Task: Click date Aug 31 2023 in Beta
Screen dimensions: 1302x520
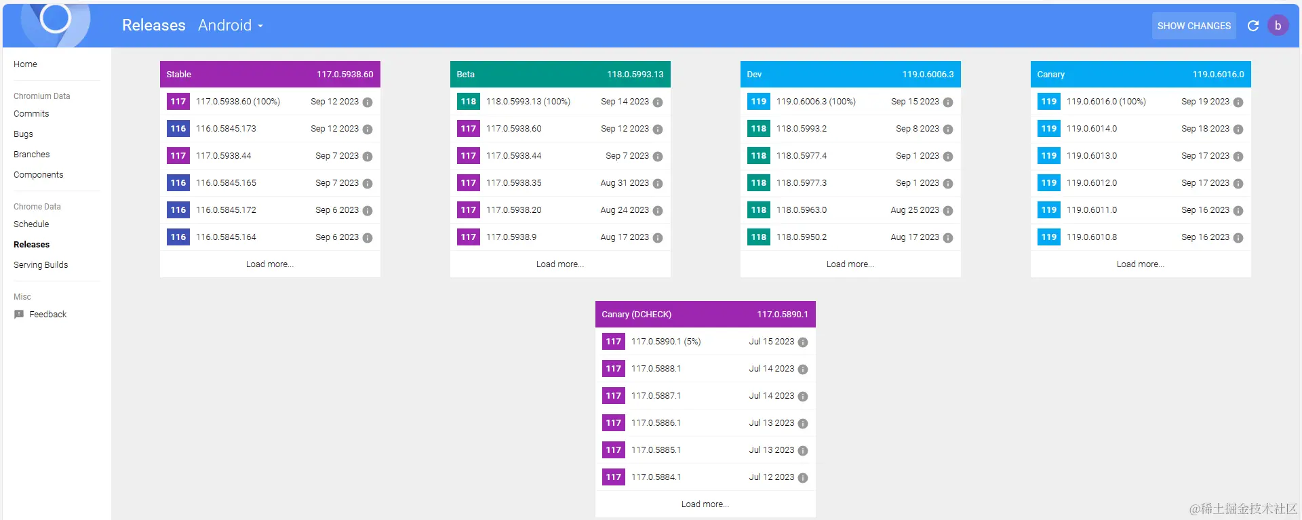Action: tap(625, 183)
